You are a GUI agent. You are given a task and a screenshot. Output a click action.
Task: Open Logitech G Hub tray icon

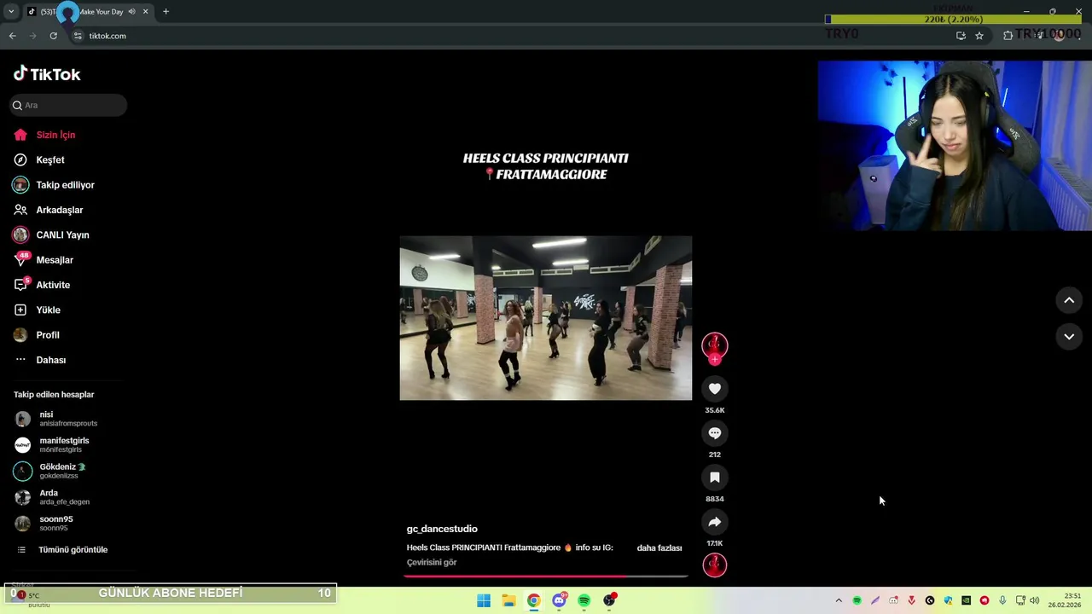tap(930, 600)
